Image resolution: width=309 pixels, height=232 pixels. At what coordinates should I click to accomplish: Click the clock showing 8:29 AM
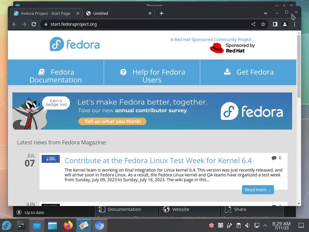click(x=281, y=225)
